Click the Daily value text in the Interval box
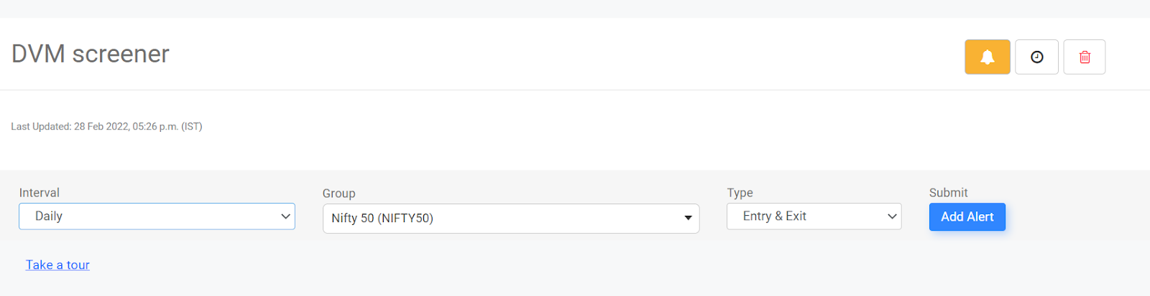Screen dimensions: 1150x296 click(49, 216)
